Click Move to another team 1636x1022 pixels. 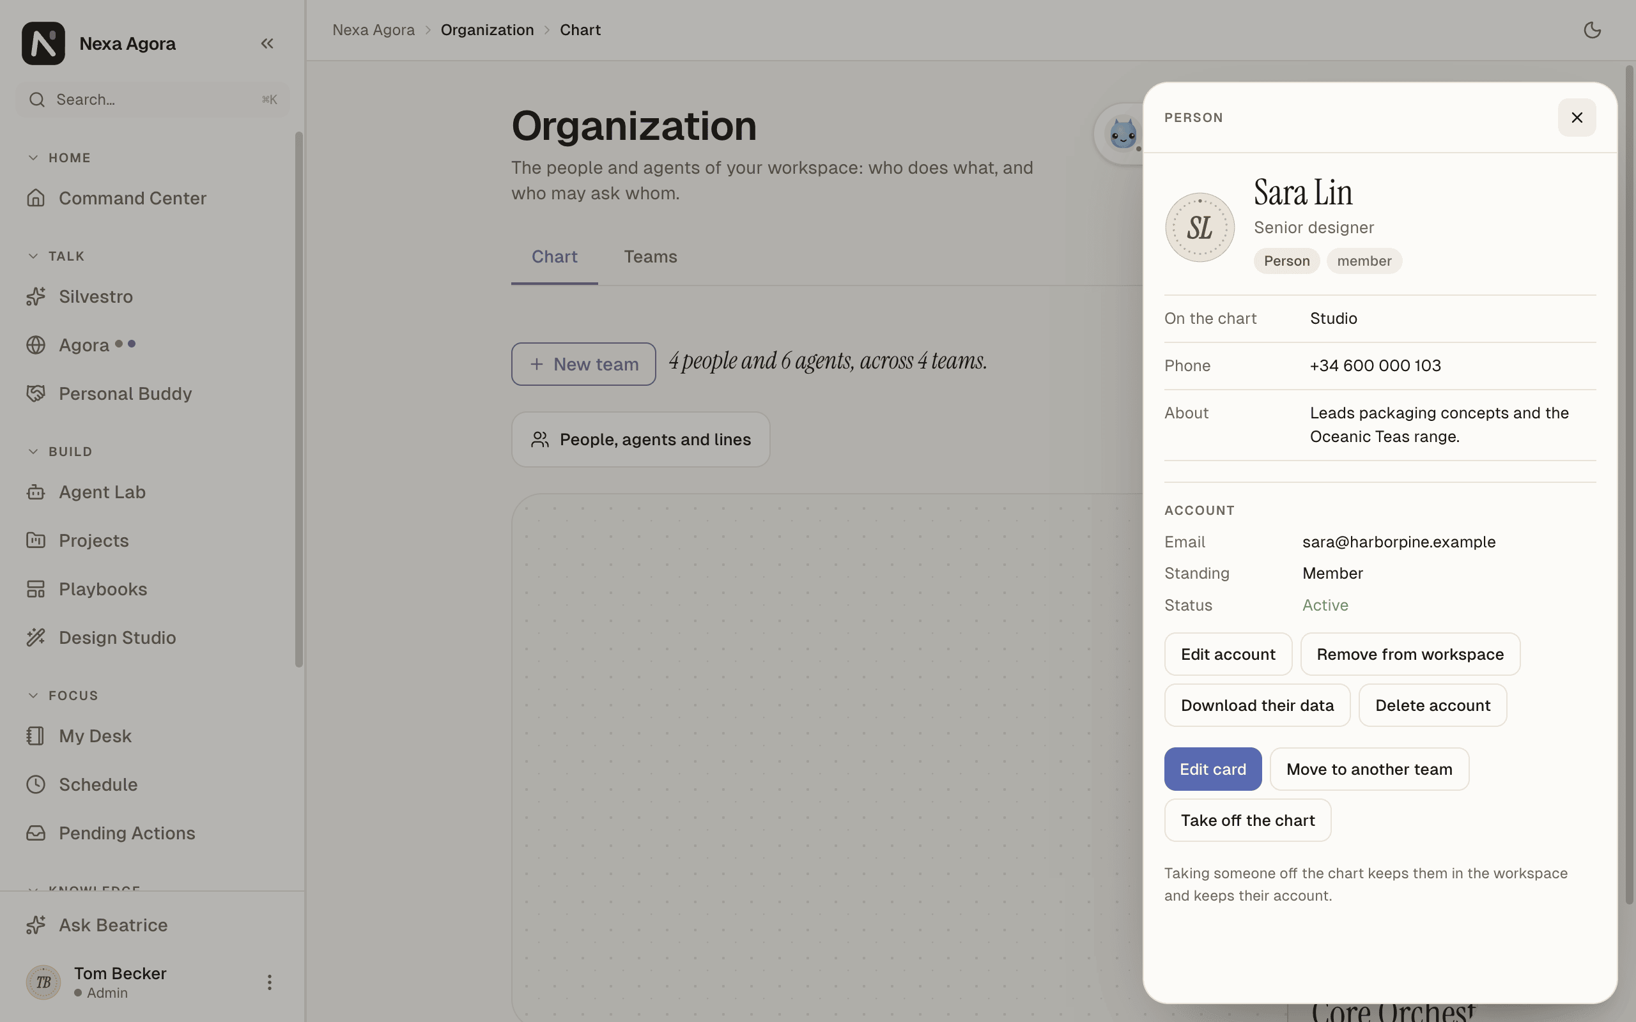[x=1369, y=769]
